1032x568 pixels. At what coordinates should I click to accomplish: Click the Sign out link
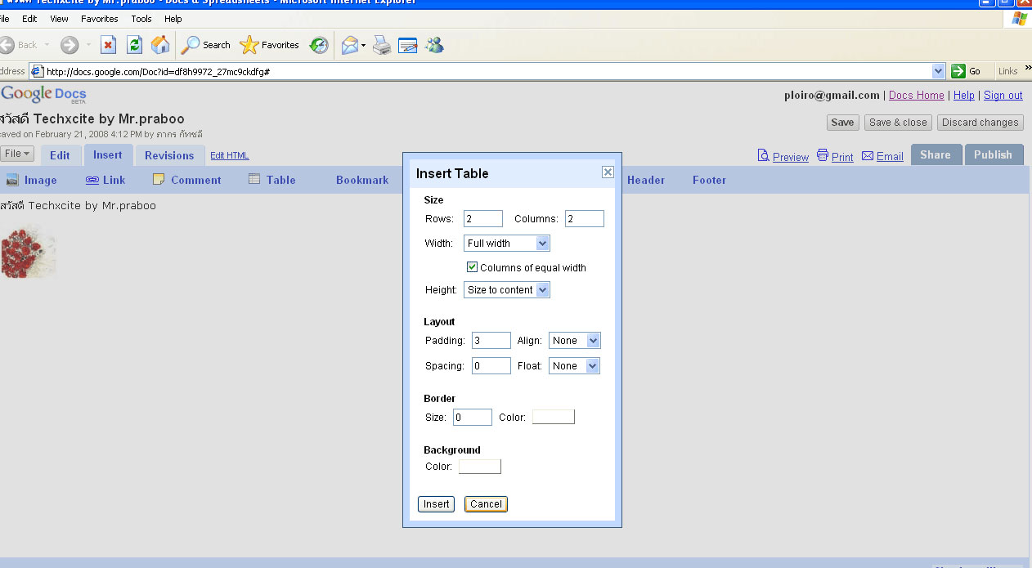click(x=1003, y=96)
